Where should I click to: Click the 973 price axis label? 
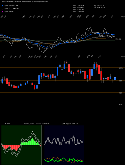(120, 81)
